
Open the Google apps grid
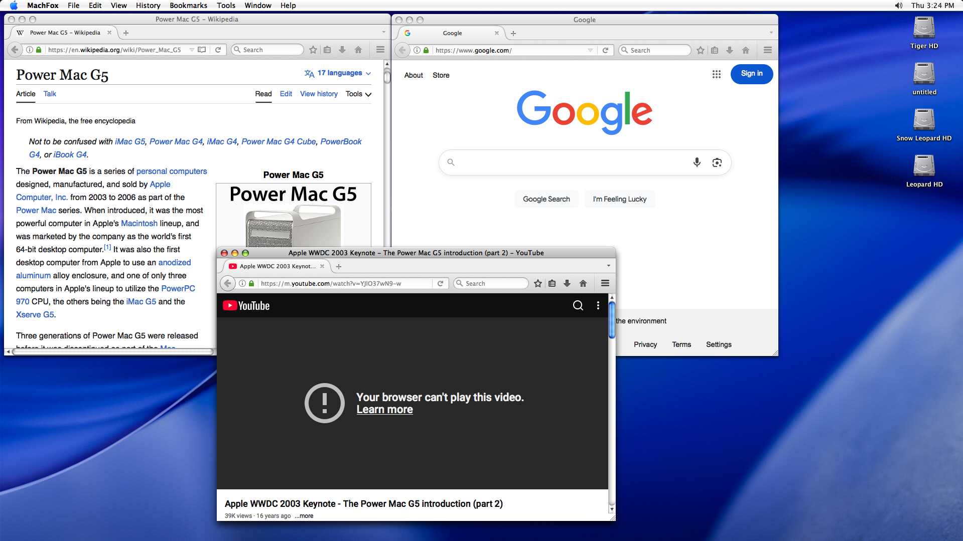(717, 74)
